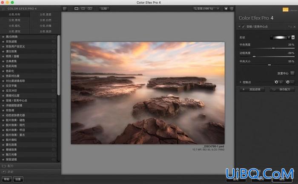
Task: Select the 明亮/温暖 filter
Action: pos(29,57)
